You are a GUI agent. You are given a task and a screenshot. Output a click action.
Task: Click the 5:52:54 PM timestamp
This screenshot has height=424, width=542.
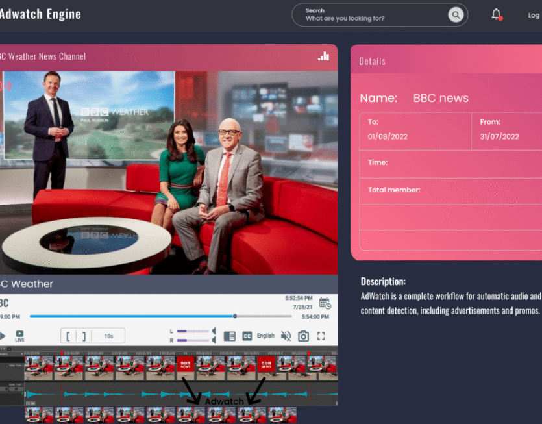[x=299, y=298]
